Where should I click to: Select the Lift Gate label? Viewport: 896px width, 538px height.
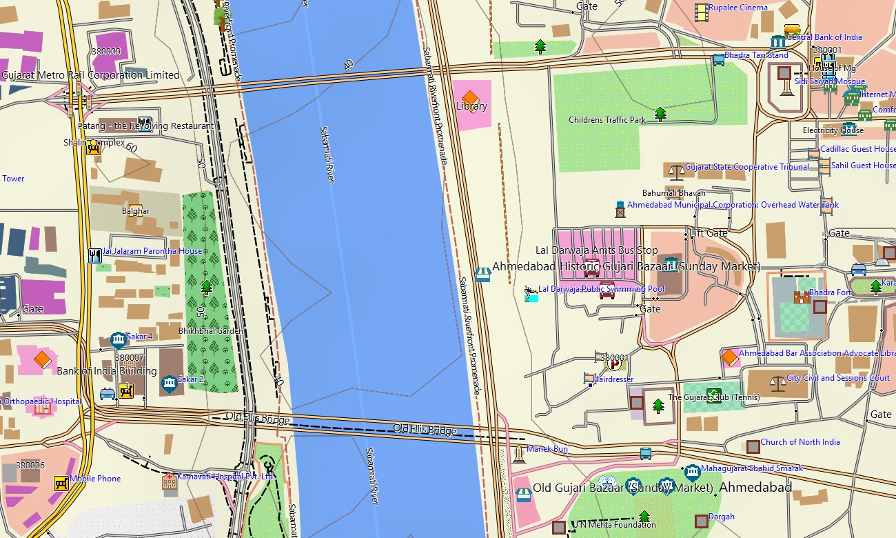tap(709, 233)
